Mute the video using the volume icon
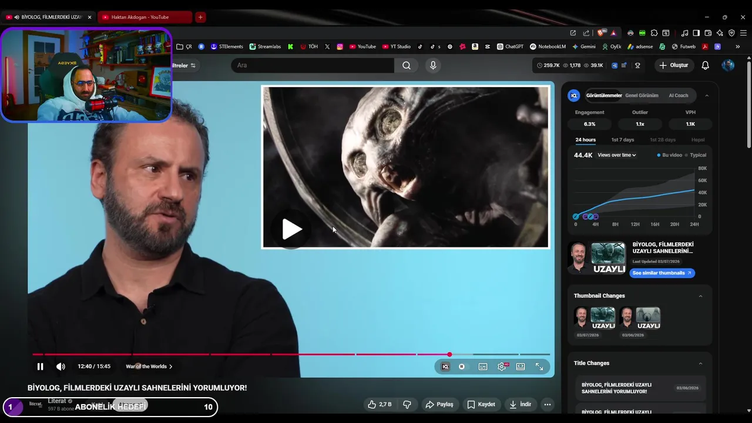Screen dimensions: 752x423 (x=61, y=367)
